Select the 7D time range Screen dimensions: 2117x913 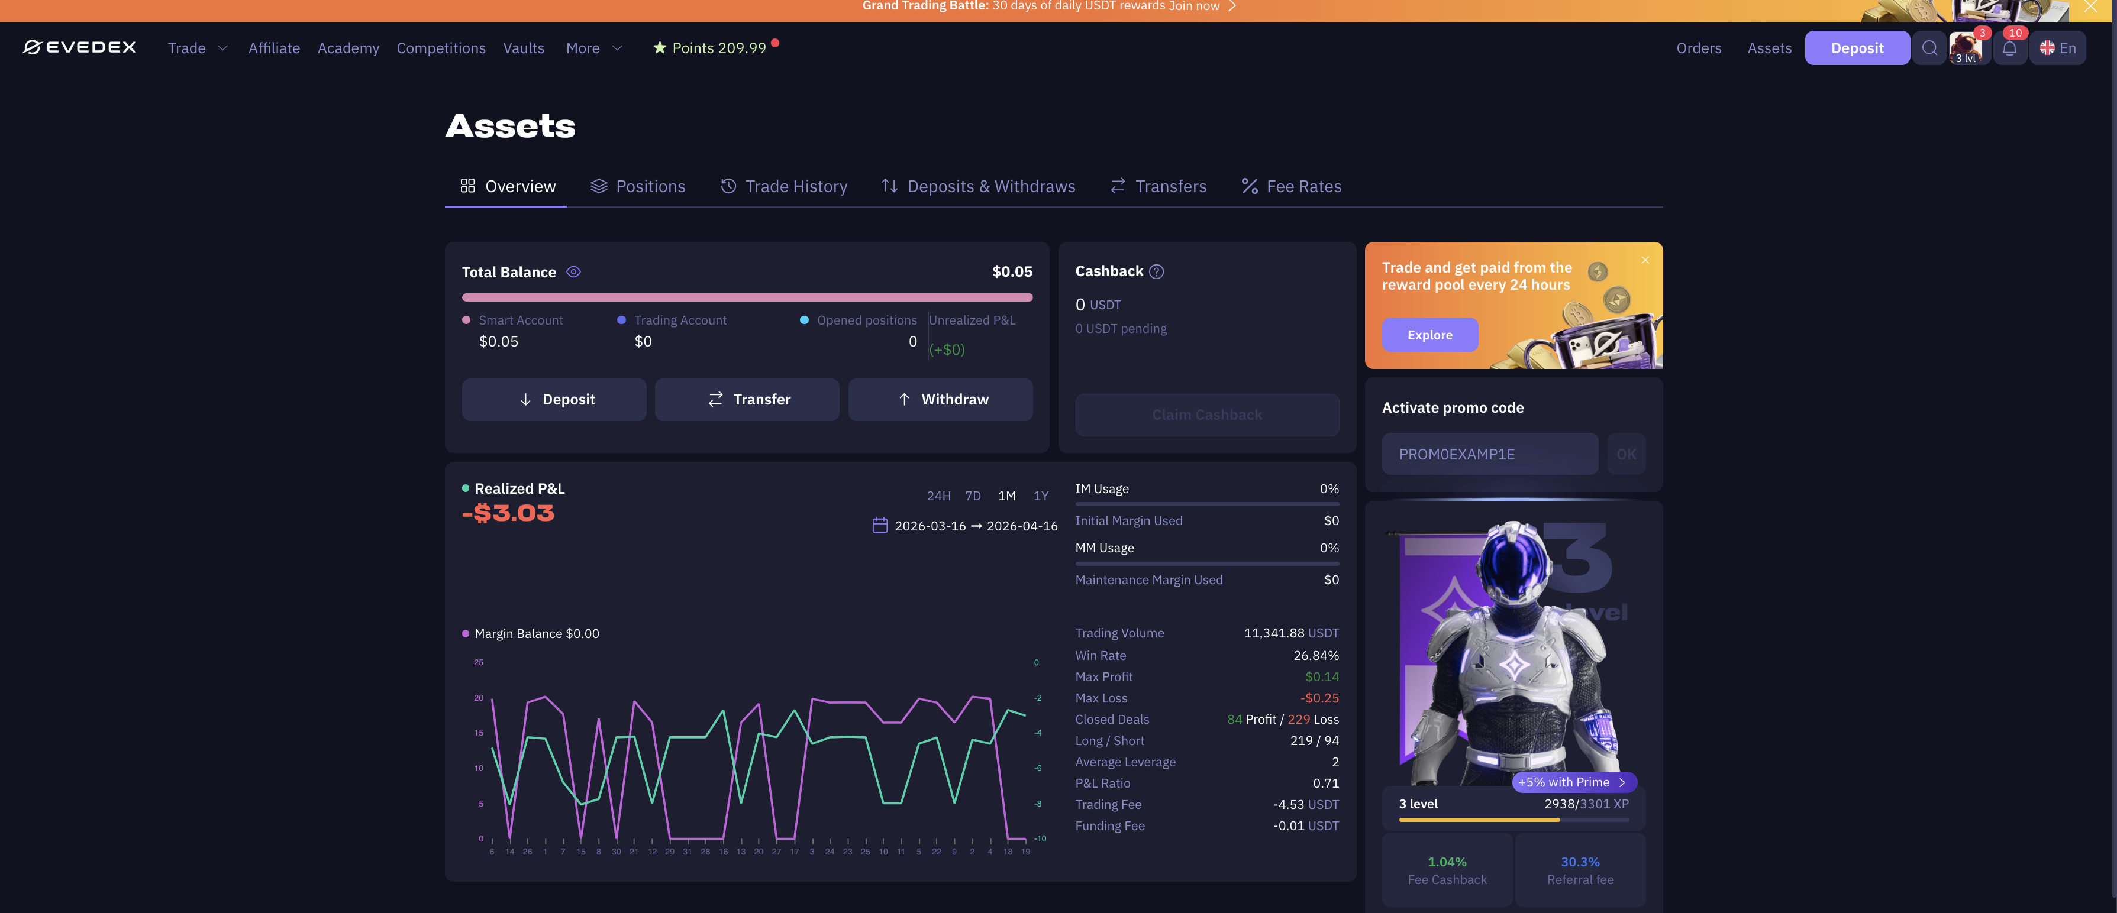tap(972, 496)
